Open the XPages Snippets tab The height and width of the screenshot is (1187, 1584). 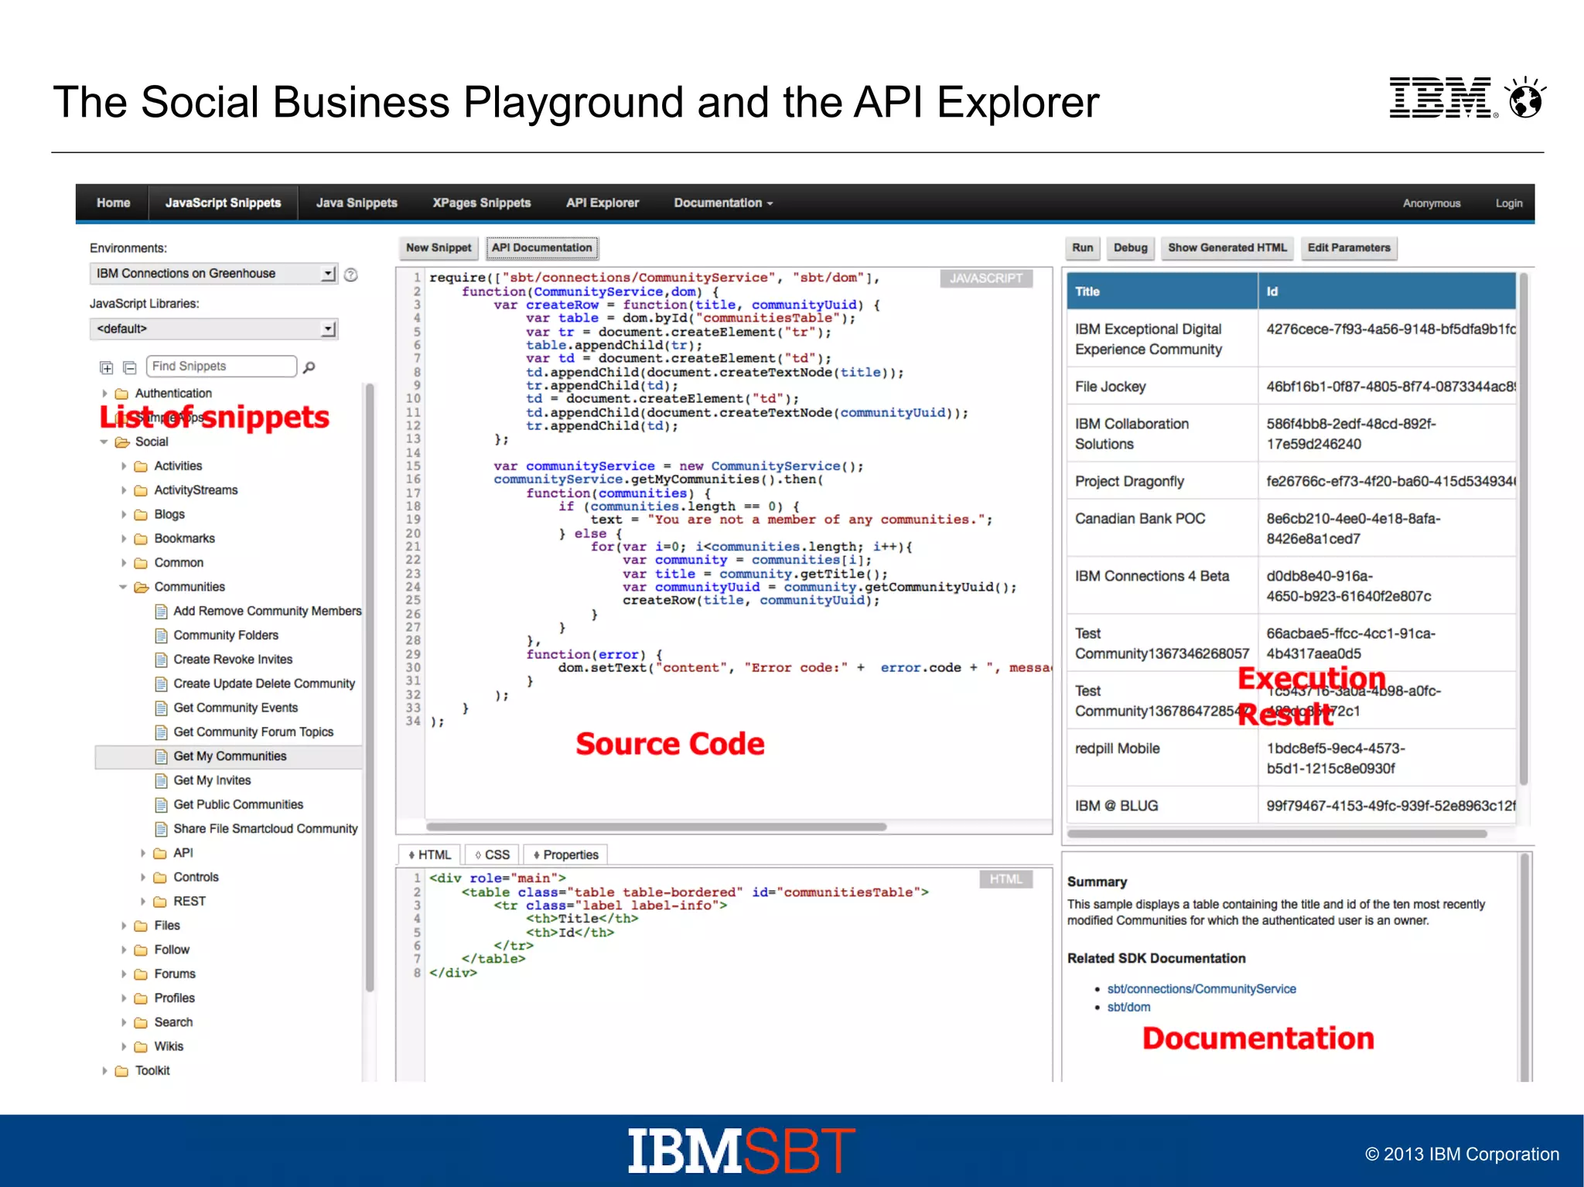click(x=482, y=203)
